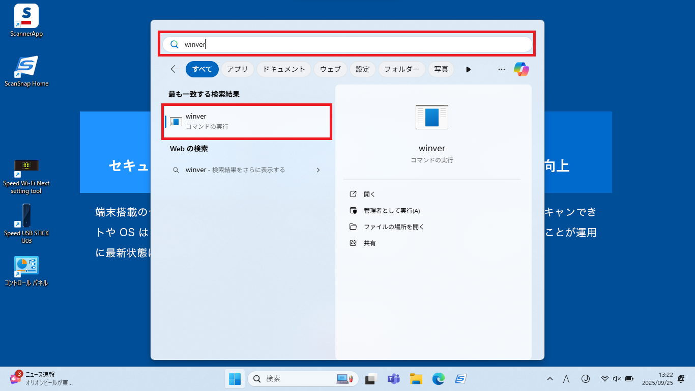
Task: Select the すべて filter tab
Action: tap(202, 69)
